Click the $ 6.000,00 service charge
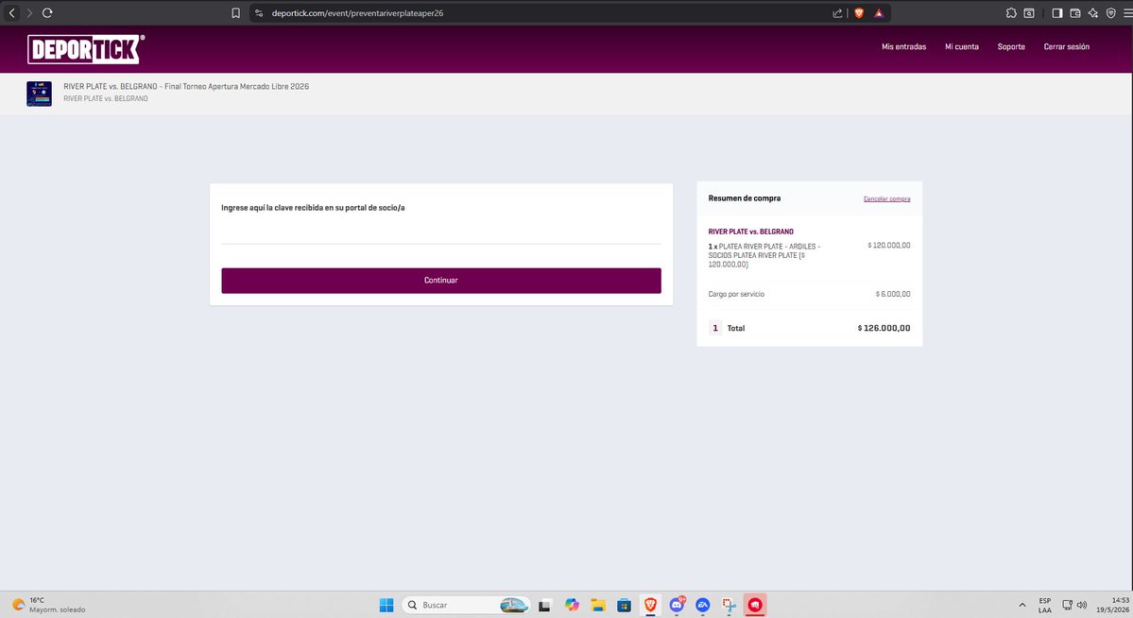Viewport: 1133px width, 618px height. click(892, 294)
